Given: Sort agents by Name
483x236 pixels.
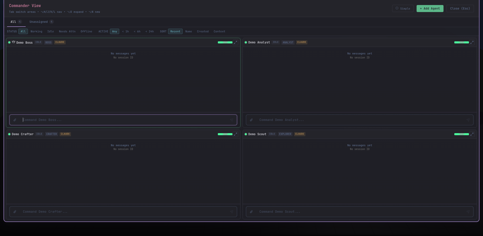Looking at the screenshot, I should [189, 31].
